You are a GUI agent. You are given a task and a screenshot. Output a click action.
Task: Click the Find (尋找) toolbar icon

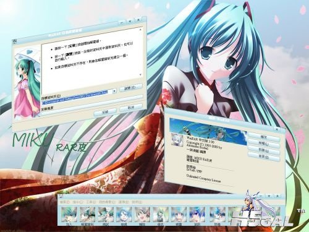tap(161, 214)
